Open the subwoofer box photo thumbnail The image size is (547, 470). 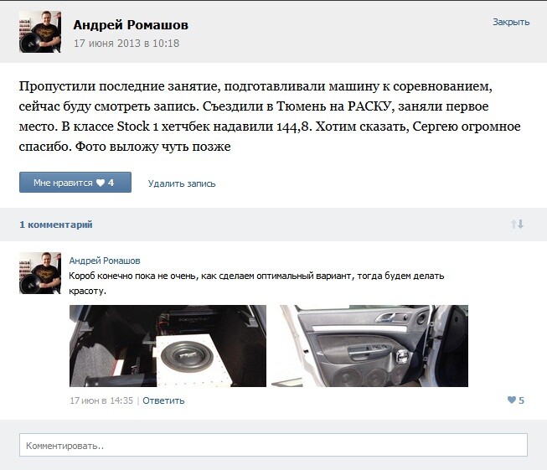[x=168, y=346]
